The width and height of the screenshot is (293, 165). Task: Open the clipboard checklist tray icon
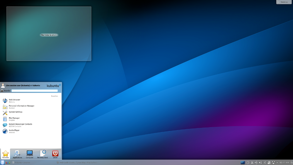269,163
